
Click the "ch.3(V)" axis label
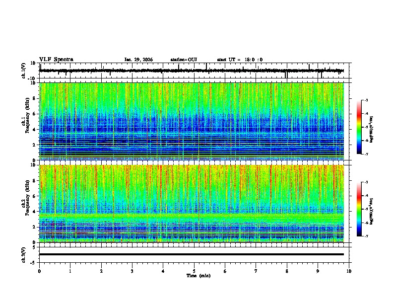coord(24,255)
